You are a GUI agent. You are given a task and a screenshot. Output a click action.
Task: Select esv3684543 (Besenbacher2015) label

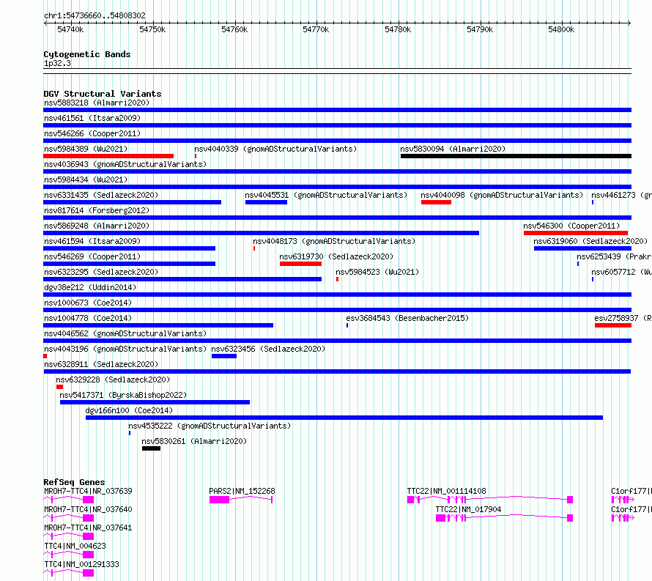[x=407, y=318]
